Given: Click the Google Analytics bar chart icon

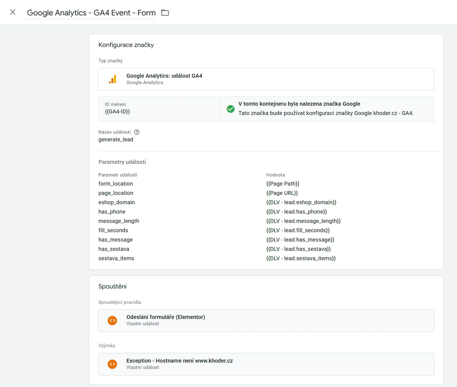Looking at the screenshot, I should [x=113, y=79].
